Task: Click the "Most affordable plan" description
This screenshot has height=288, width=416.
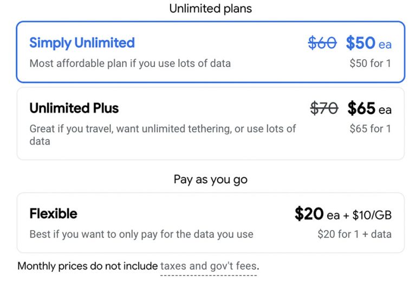Action: click(x=130, y=63)
